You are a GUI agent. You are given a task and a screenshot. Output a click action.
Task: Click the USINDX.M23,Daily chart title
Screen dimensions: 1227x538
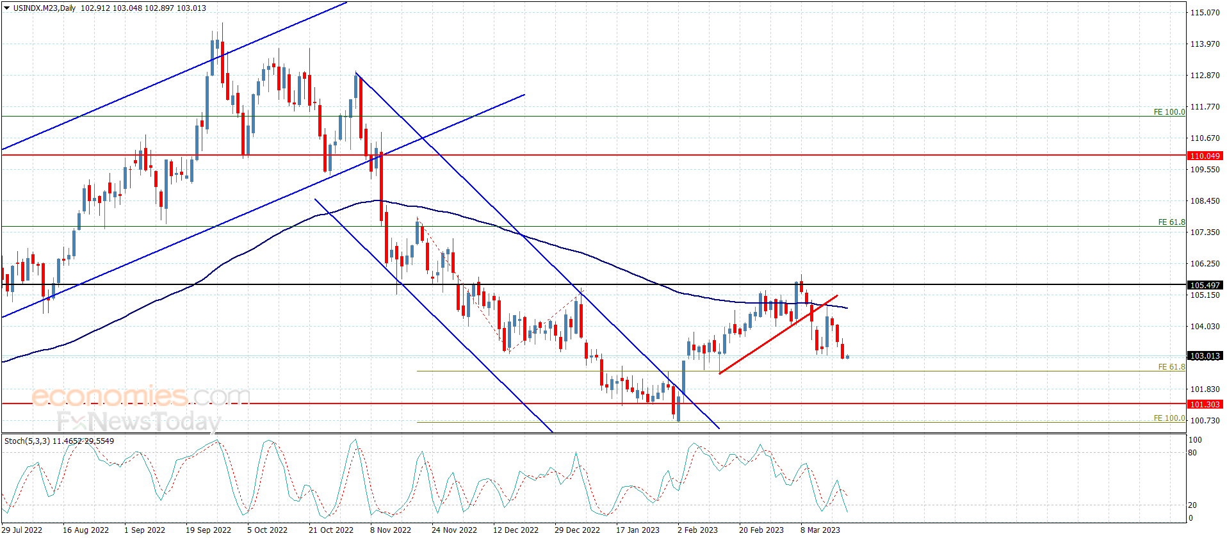[x=44, y=8]
